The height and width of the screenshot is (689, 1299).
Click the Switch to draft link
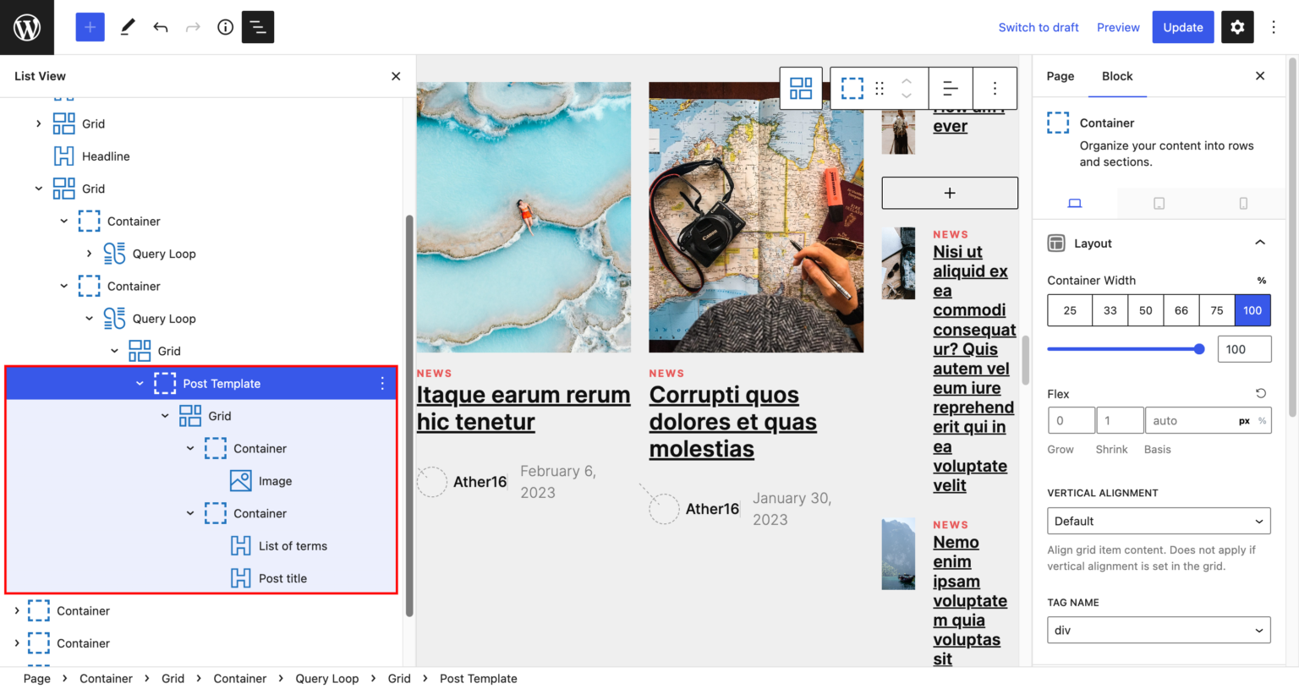click(1039, 27)
